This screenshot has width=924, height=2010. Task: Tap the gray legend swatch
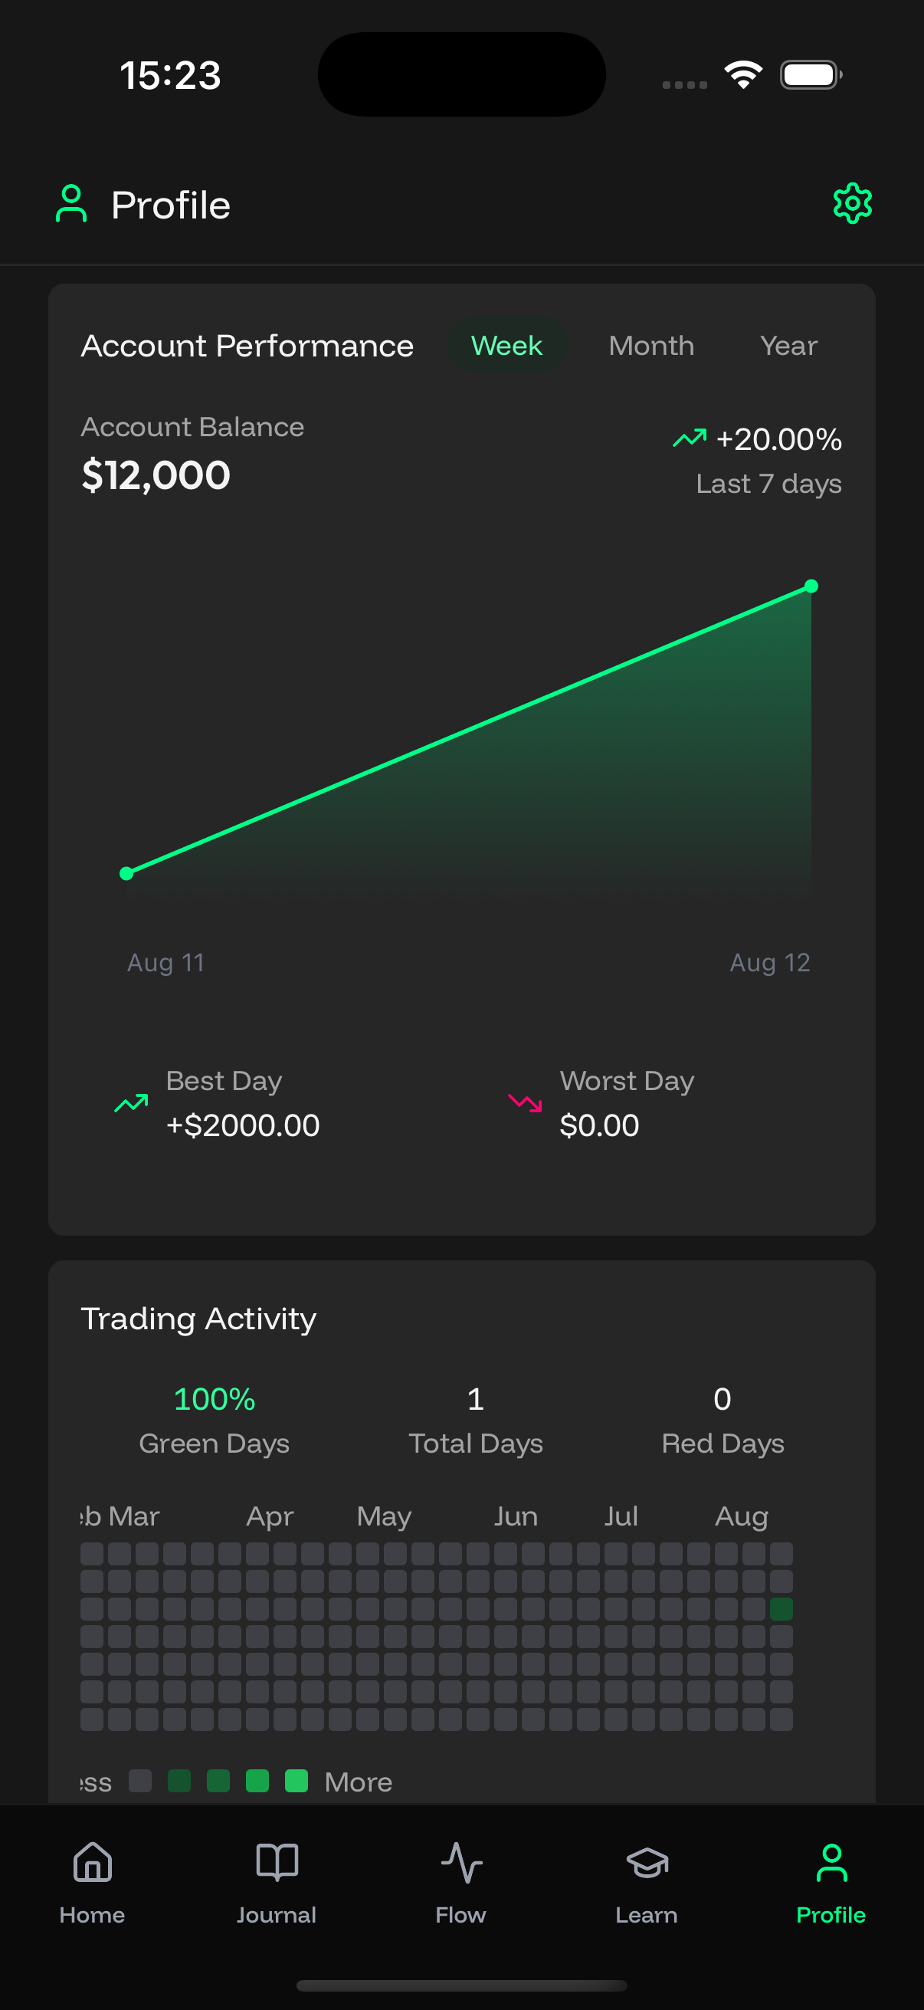[x=140, y=1782]
